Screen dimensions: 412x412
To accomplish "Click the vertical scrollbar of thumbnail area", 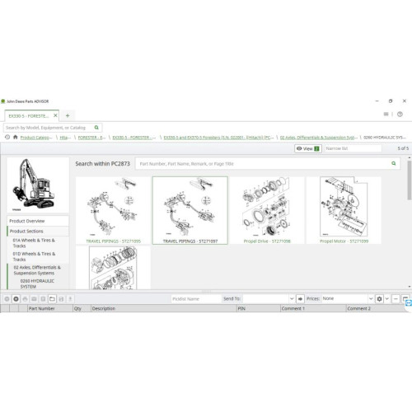I will click(410, 180).
